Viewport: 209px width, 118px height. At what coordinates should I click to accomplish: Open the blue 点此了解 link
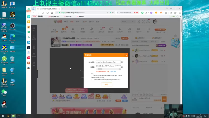[x=113, y=71]
